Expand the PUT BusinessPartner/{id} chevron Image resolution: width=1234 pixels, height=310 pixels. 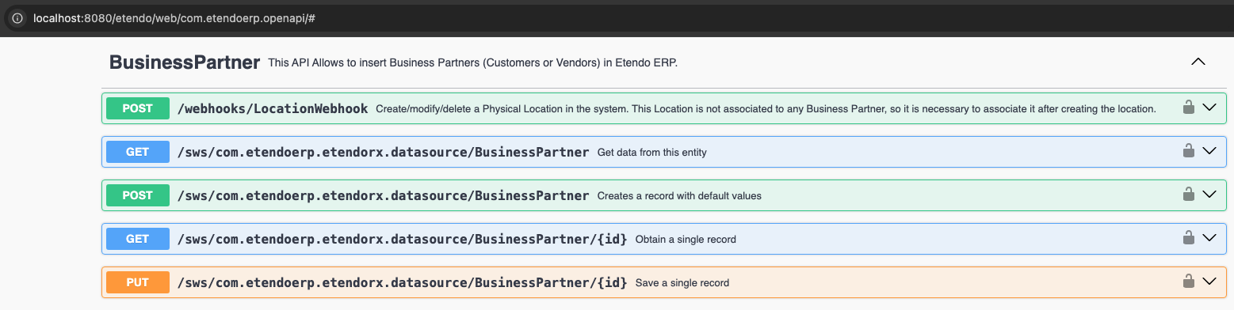click(1209, 282)
